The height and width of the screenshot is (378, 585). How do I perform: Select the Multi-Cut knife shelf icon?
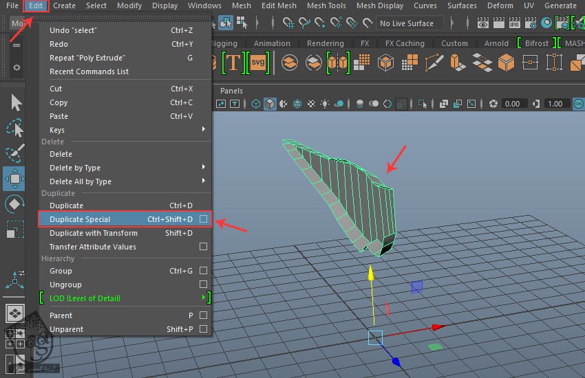click(x=434, y=63)
